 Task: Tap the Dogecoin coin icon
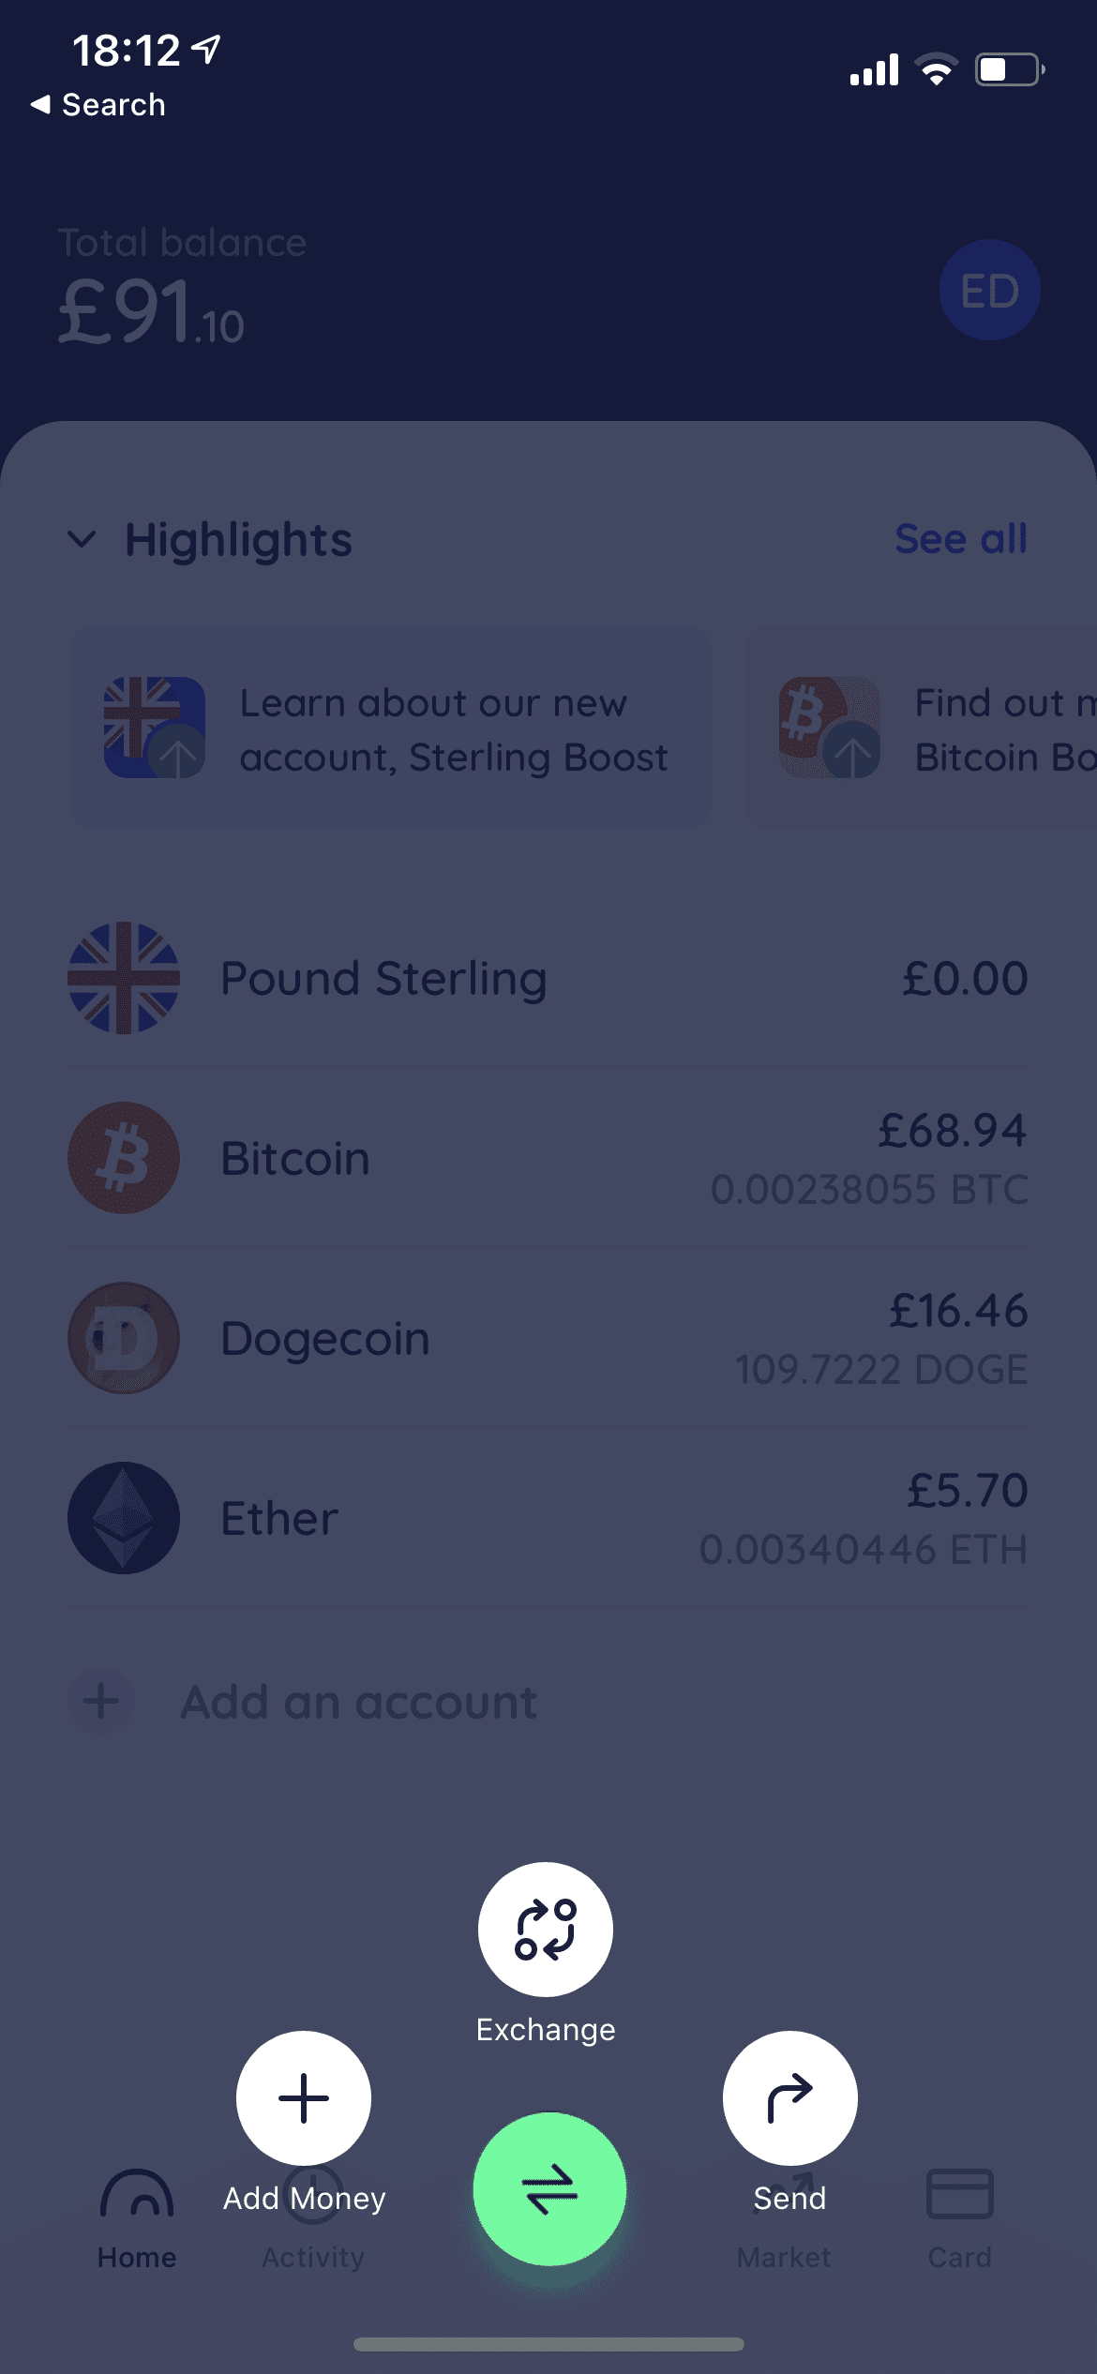click(x=124, y=1338)
